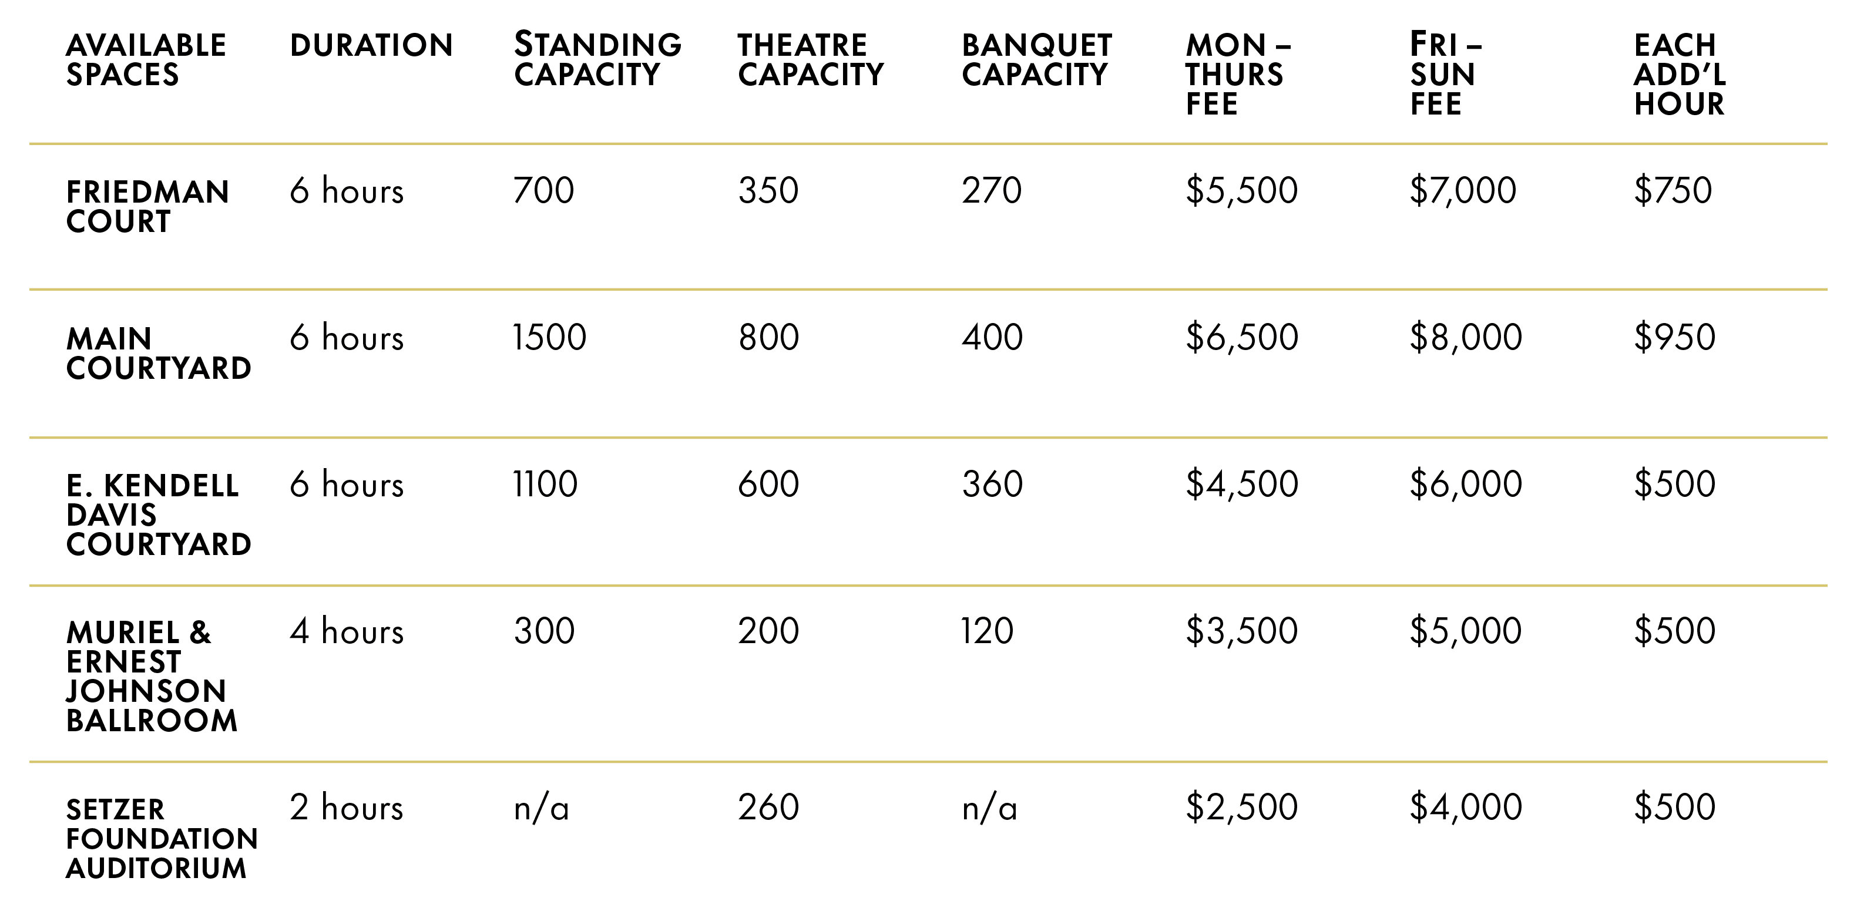
Task: Click the Banquet Capacity column header
Action: 1037,60
